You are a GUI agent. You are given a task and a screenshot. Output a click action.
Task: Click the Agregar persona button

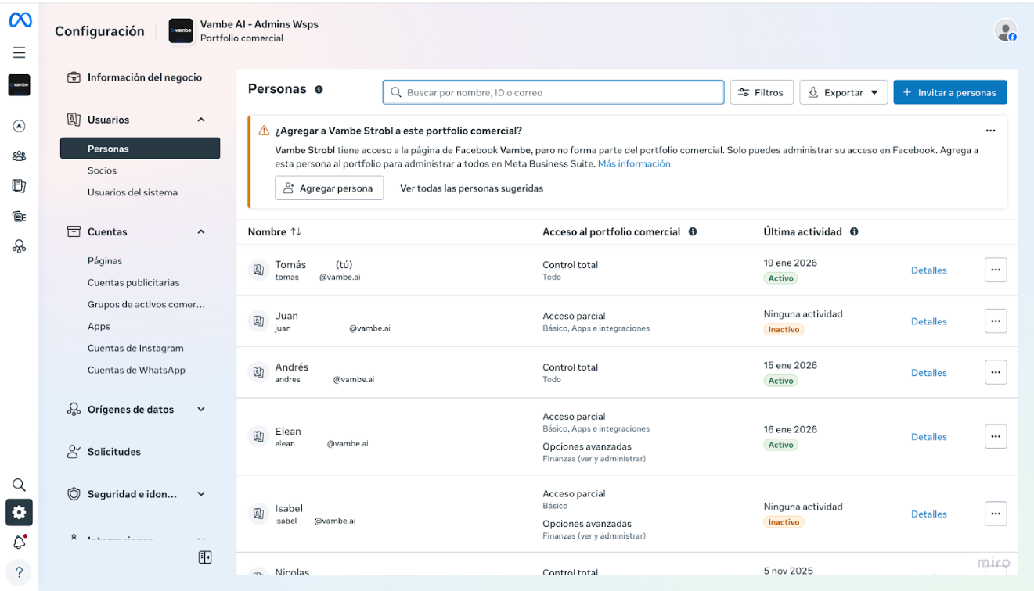(329, 188)
